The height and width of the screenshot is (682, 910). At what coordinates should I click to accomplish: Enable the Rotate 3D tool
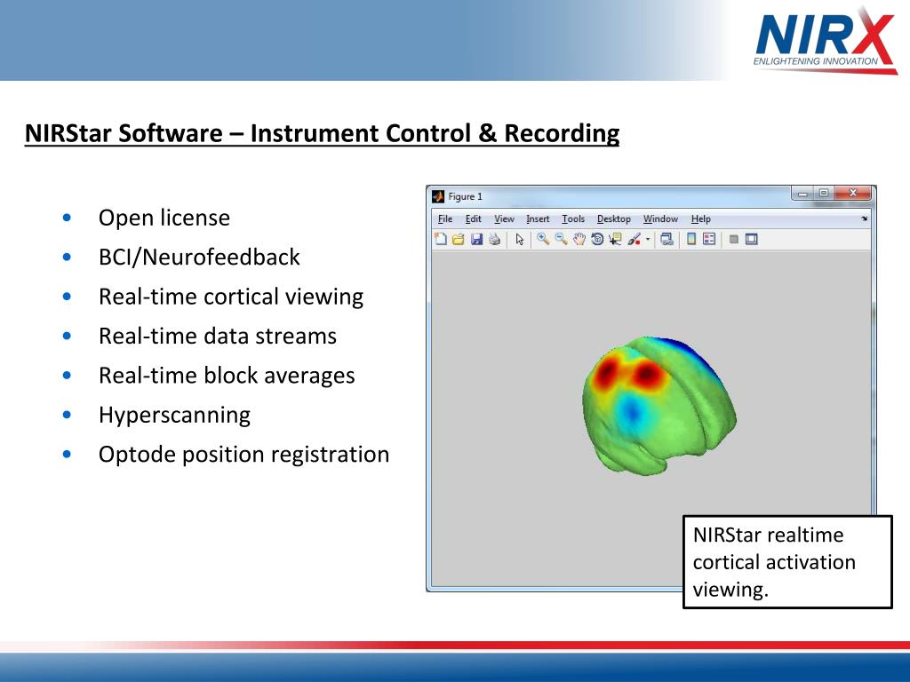click(596, 239)
